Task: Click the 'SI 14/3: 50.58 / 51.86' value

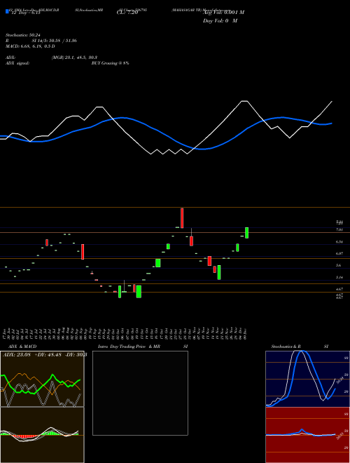Action: coord(55,41)
